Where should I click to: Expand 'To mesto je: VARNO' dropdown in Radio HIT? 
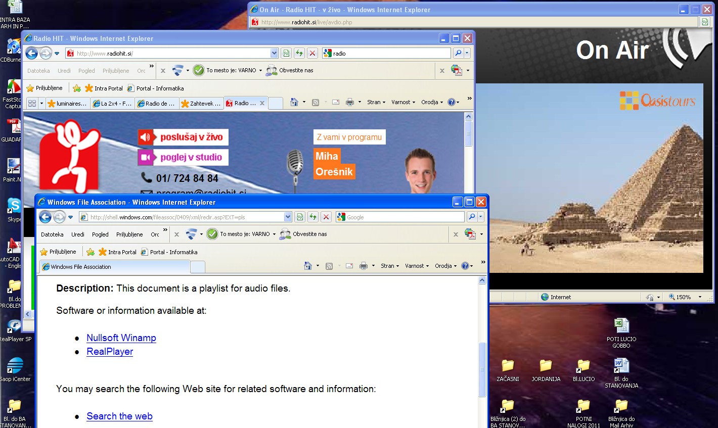click(260, 71)
